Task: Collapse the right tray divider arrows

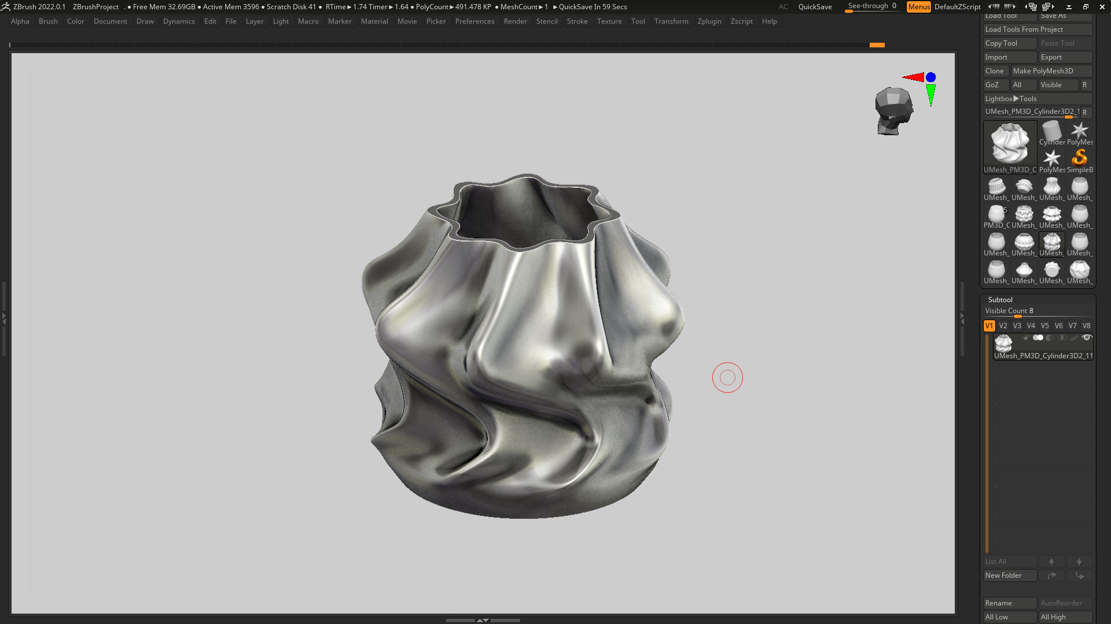Action: [x=962, y=318]
